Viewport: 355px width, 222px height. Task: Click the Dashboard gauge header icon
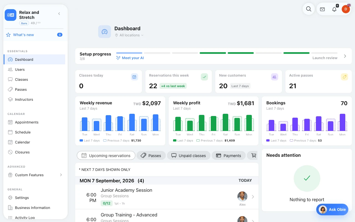105,32
